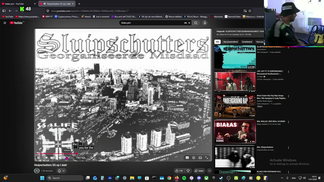Switch to the "blaka pim - YouTube" browser tab
This screenshot has width=324, height=182.
click(x=19, y=4)
